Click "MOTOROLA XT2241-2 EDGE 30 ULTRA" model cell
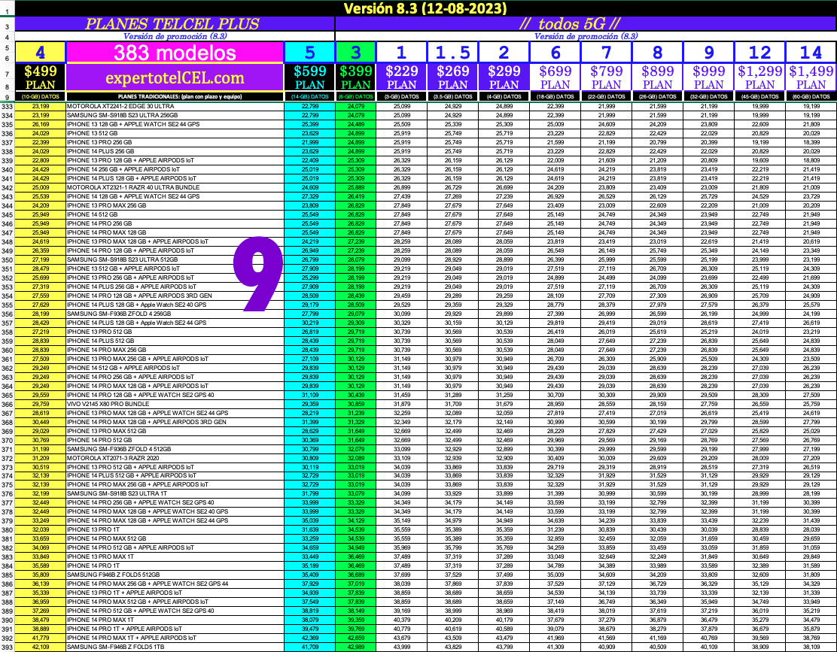Image resolution: width=837 pixels, height=652 pixels. click(175, 107)
